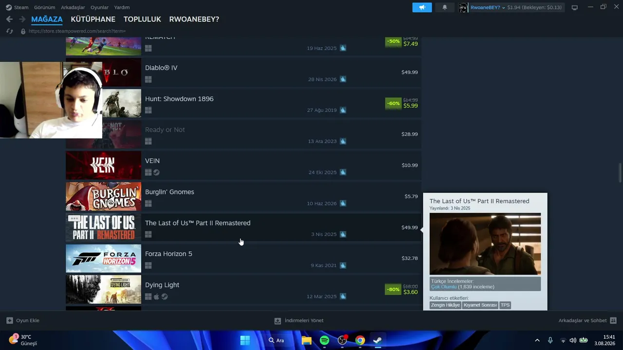The image size is (623, 350).
Task: Open the Diablo® IV title link
Action: point(161,68)
